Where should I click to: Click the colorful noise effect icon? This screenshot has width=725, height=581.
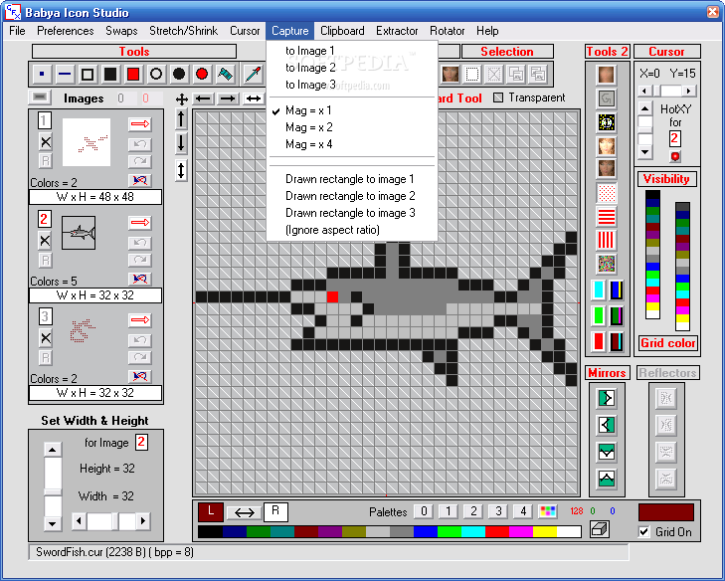pos(607,264)
